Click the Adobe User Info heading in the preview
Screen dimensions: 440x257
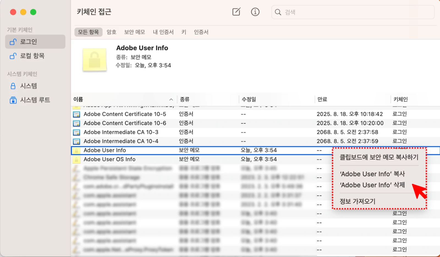click(142, 48)
